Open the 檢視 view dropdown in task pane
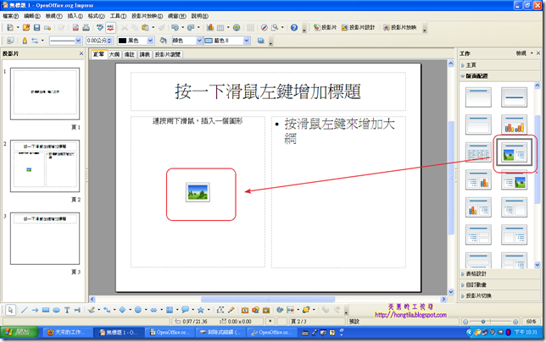The height and width of the screenshot is (342, 546). [x=525, y=53]
